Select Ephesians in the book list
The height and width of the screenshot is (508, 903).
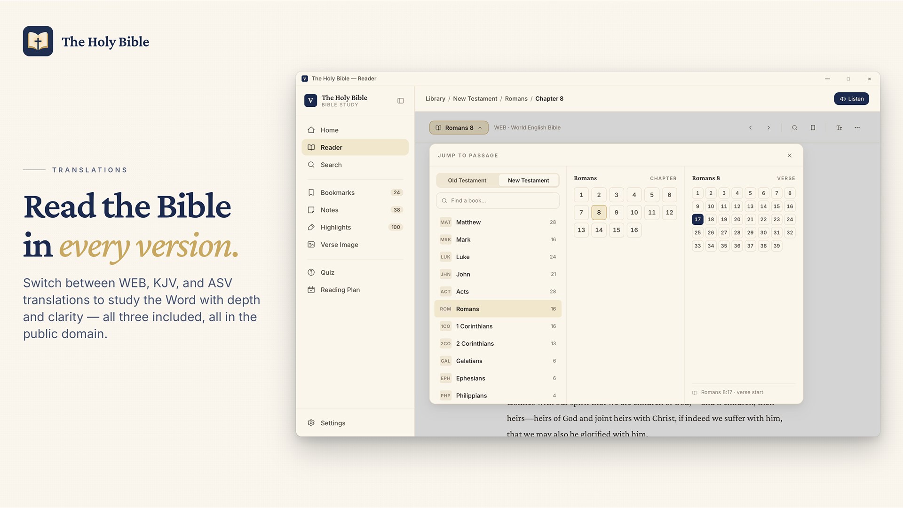point(498,379)
